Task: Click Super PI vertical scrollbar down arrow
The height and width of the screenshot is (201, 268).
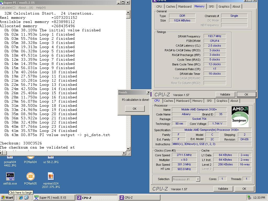Action: point(128,149)
